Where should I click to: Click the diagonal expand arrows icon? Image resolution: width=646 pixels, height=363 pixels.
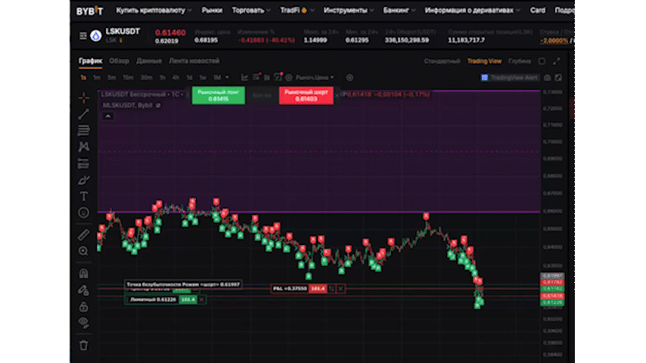coord(557,61)
